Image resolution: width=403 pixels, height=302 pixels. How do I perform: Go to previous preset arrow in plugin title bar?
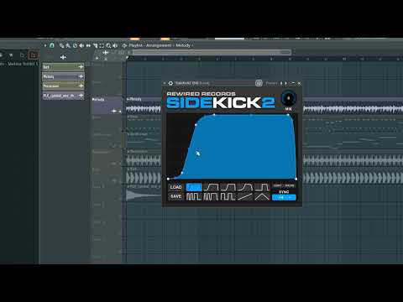pos(281,83)
